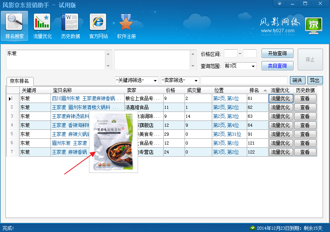The width and height of the screenshot is (330, 232).
Task: Click the minimum price input field
Action: [x=230, y=53]
